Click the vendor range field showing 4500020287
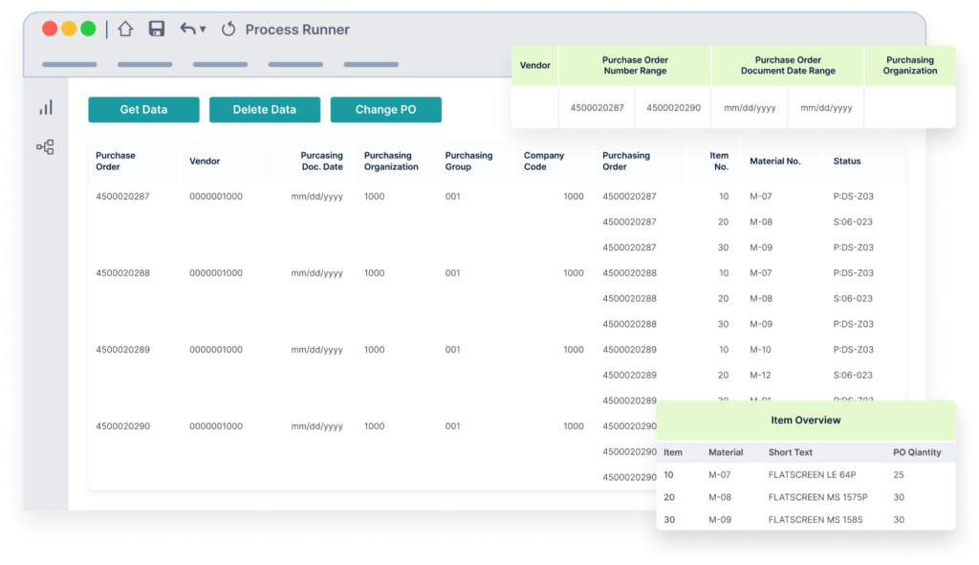The height and width of the screenshot is (565, 979). [x=596, y=108]
